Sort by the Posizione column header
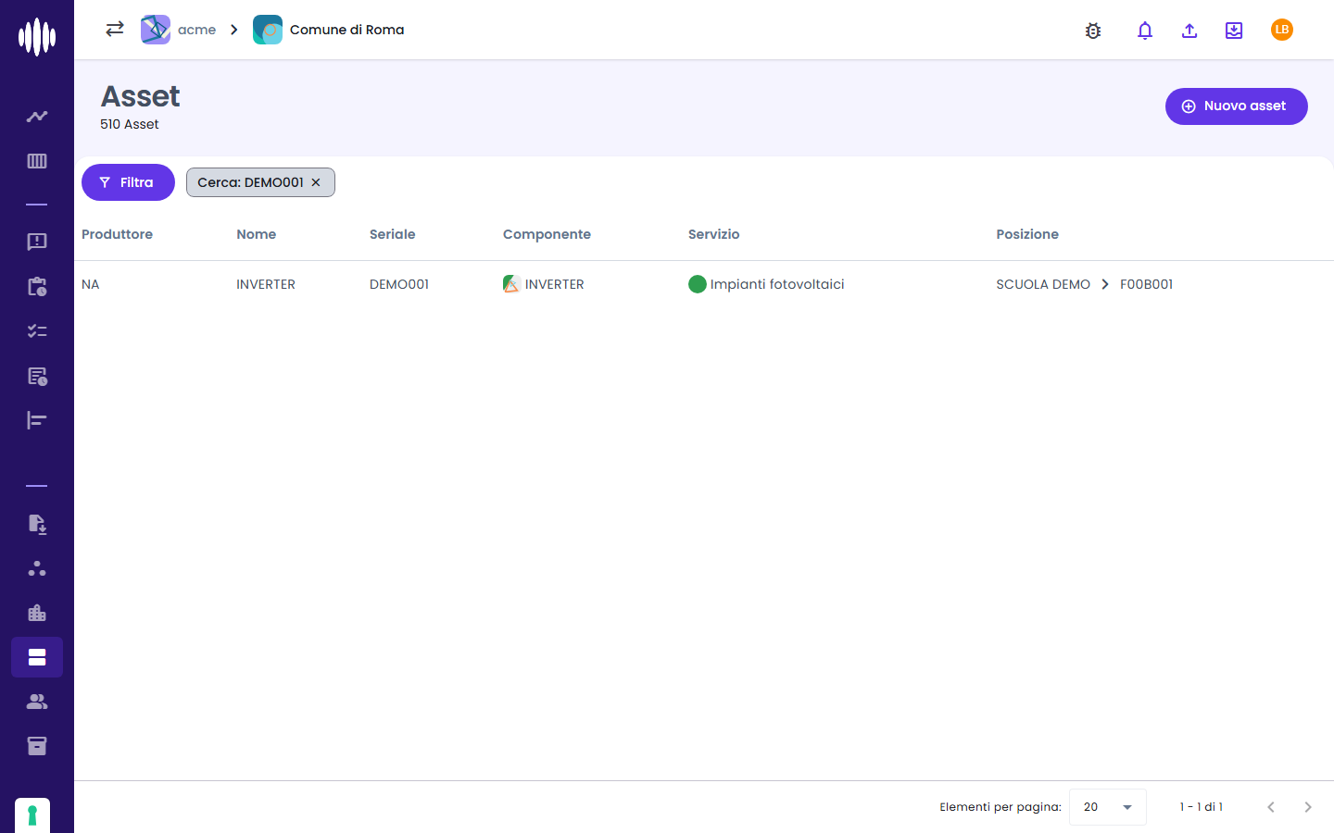This screenshot has height=833, width=1334. (1027, 234)
